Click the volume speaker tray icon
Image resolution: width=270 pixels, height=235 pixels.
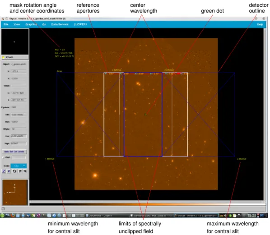tap(226, 216)
